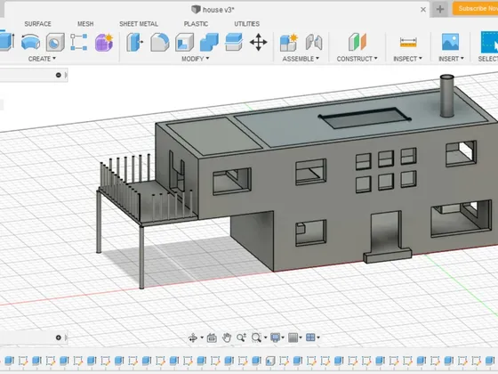Select the Offset Face tool
Image resolution: width=498 pixels, height=374 pixels.
click(x=234, y=43)
